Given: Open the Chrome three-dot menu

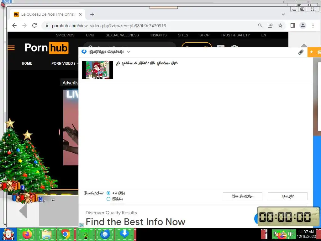Looking at the screenshot, I should pyautogui.click(x=313, y=25).
